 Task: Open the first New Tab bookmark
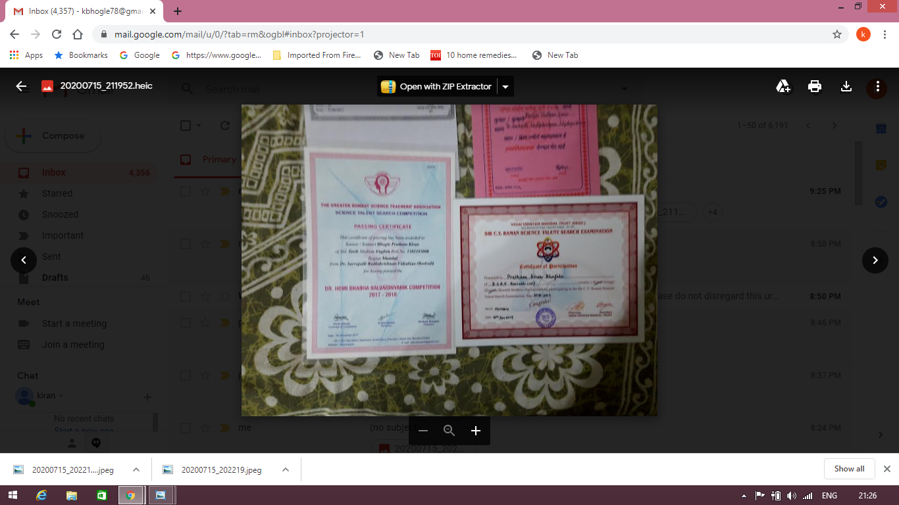(x=396, y=55)
